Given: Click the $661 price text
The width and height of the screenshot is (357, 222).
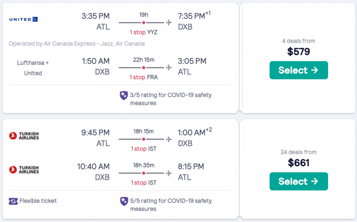Looking at the screenshot, I should (x=298, y=163).
